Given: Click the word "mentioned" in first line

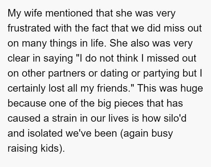Looking at the screenshot, I should [69, 13].
